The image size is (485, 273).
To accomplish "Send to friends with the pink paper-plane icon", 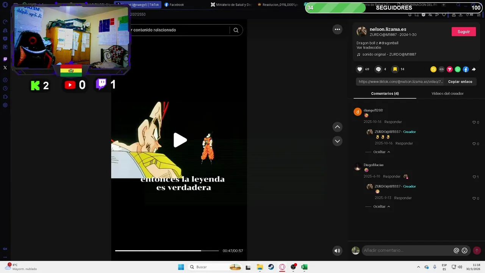I will pos(450,69).
